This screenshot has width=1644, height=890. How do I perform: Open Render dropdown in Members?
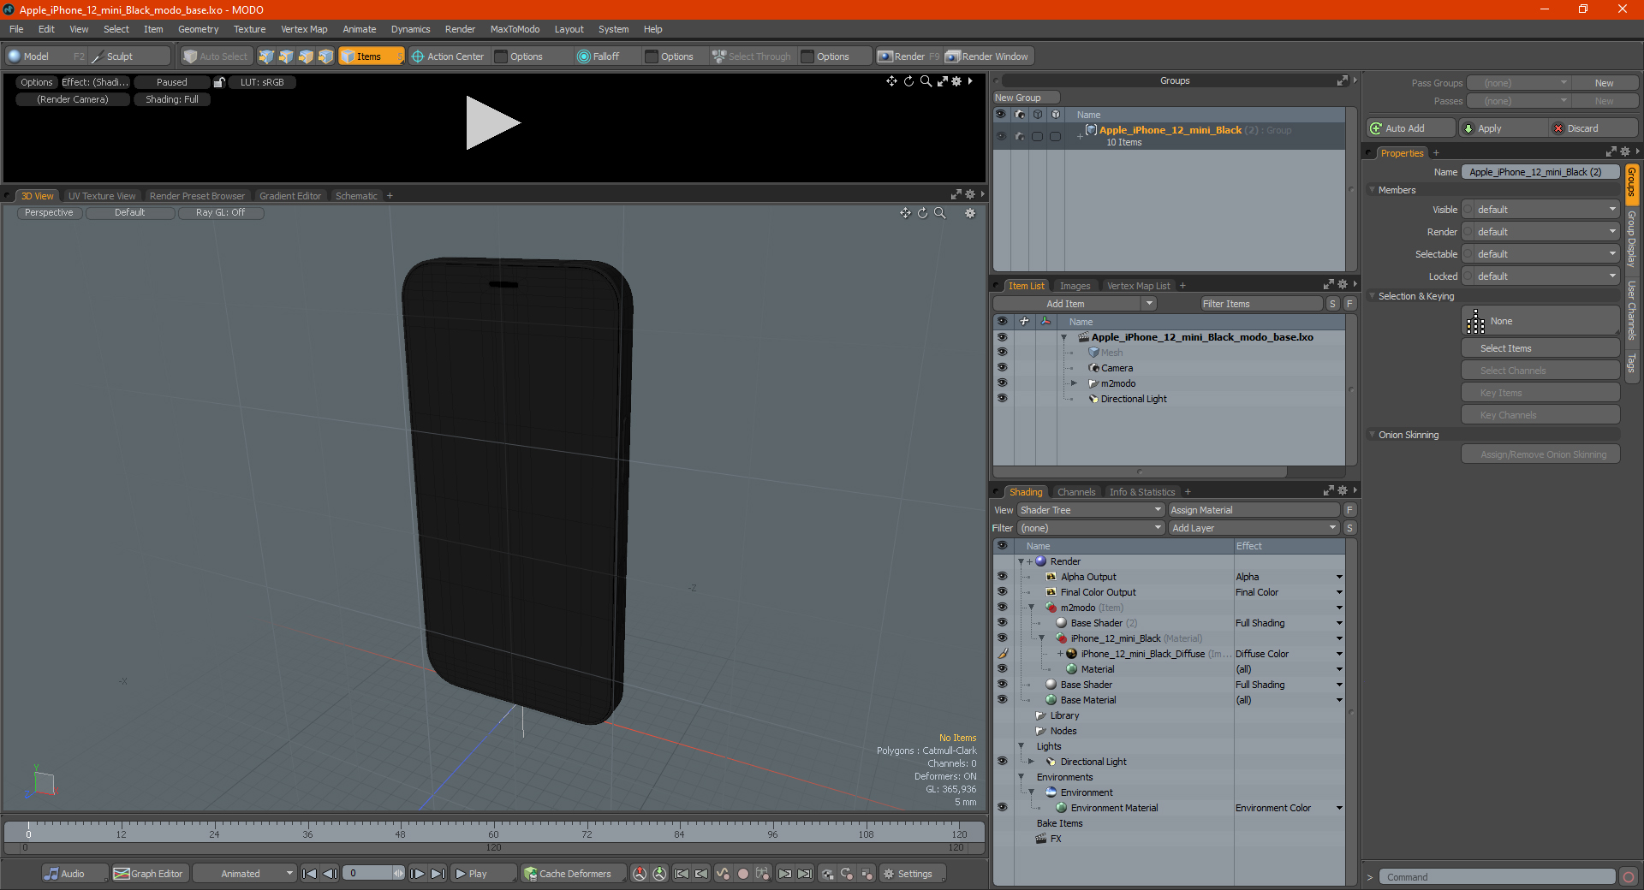pyautogui.click(x=1540, y=232)
